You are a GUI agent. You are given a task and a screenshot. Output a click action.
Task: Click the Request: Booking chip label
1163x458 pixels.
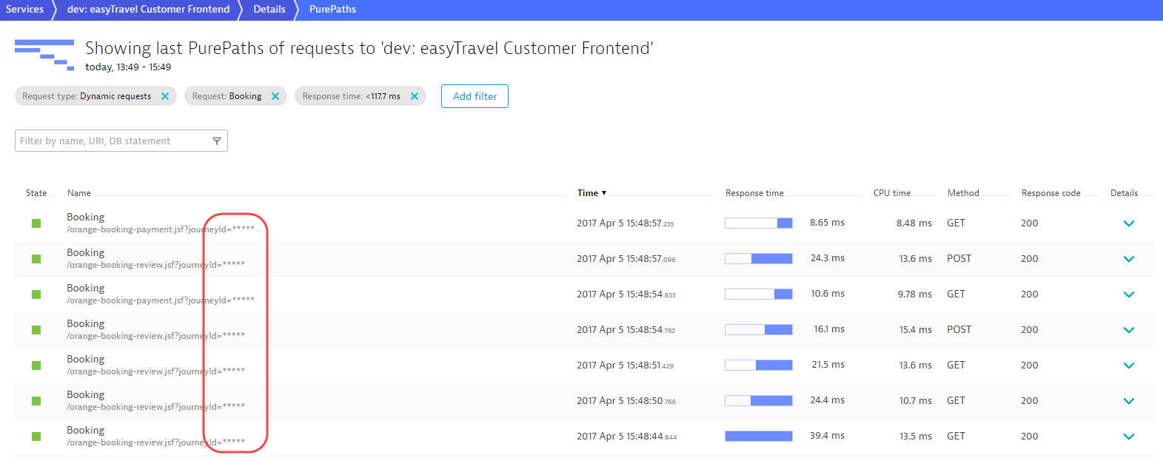coord(227,96)
